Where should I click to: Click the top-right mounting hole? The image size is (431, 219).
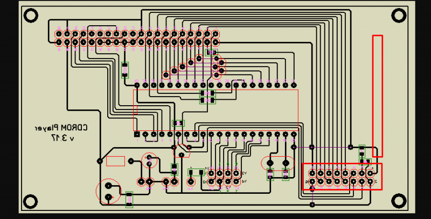click(x=399, y=15)
